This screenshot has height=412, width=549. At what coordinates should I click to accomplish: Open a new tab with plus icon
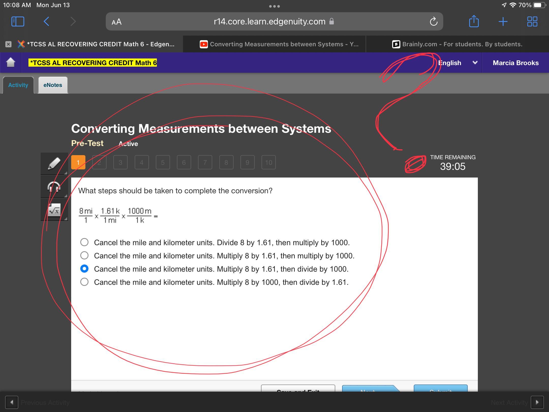(503, 21)
